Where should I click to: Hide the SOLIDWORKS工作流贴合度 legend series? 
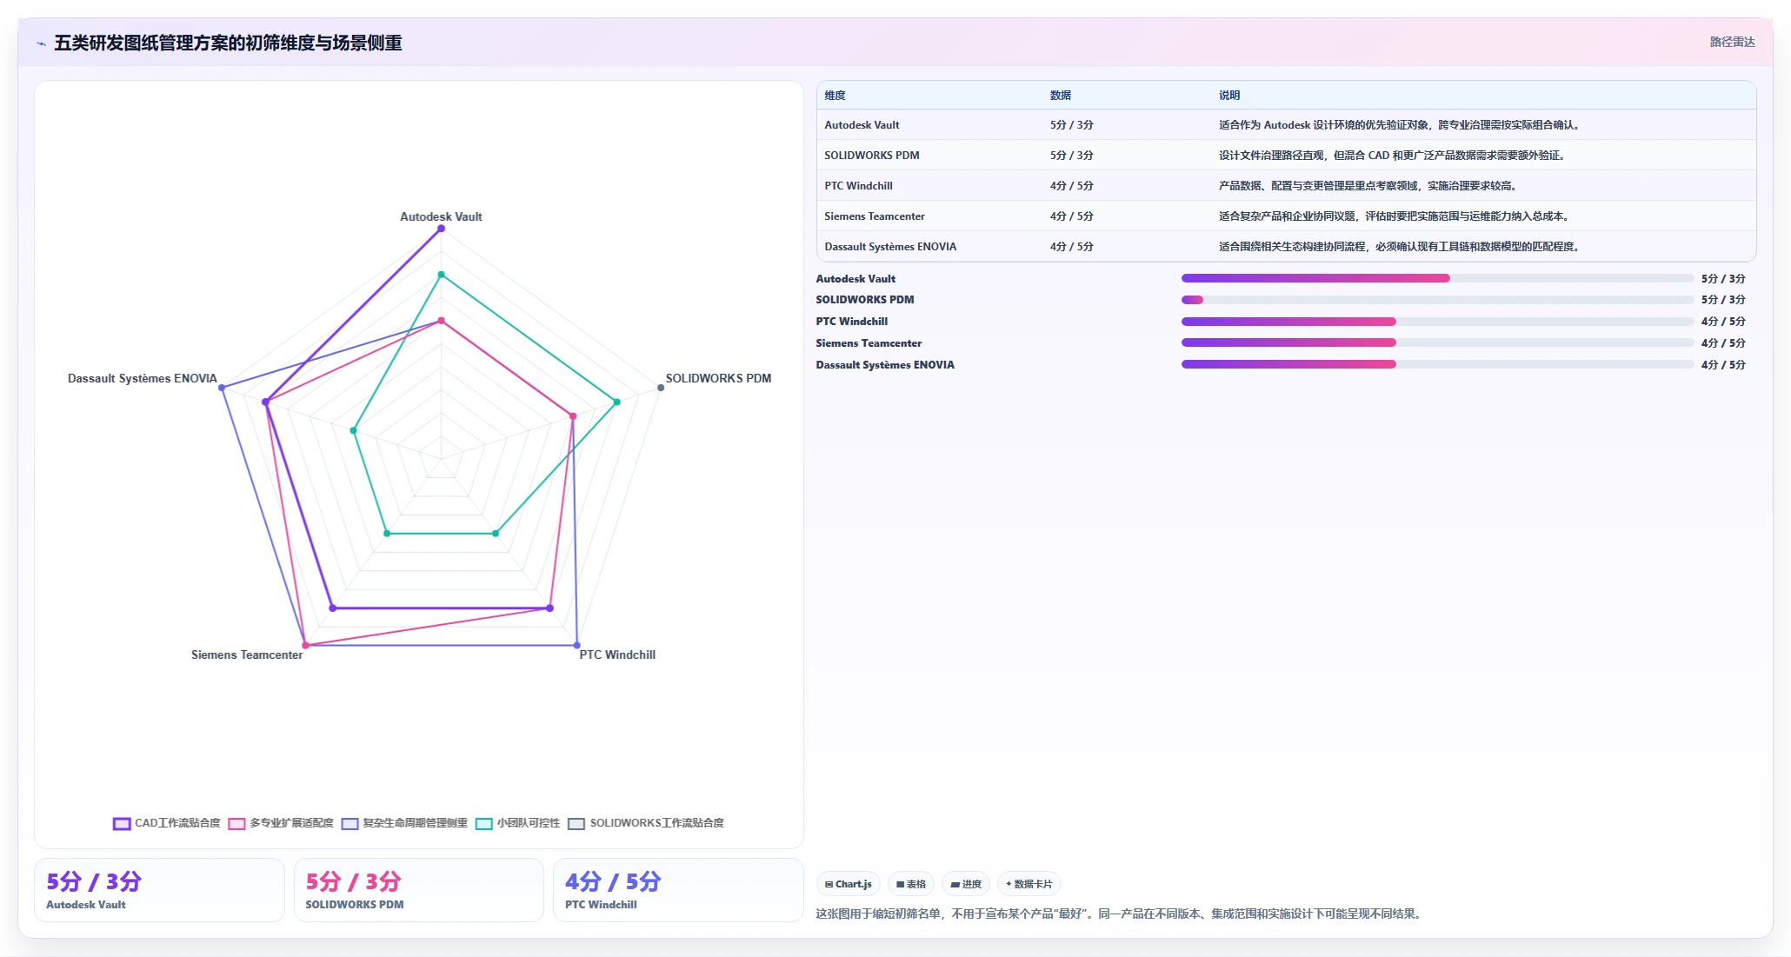click(x=576, y=823)
